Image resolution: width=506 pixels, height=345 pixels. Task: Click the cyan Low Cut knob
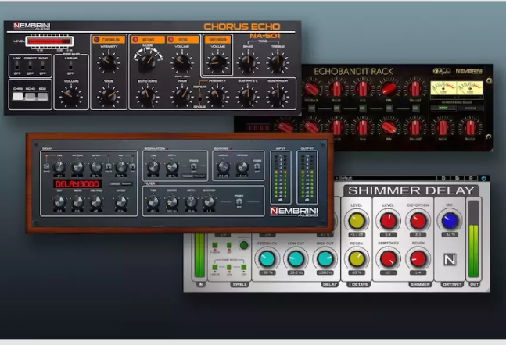(296, 258)
